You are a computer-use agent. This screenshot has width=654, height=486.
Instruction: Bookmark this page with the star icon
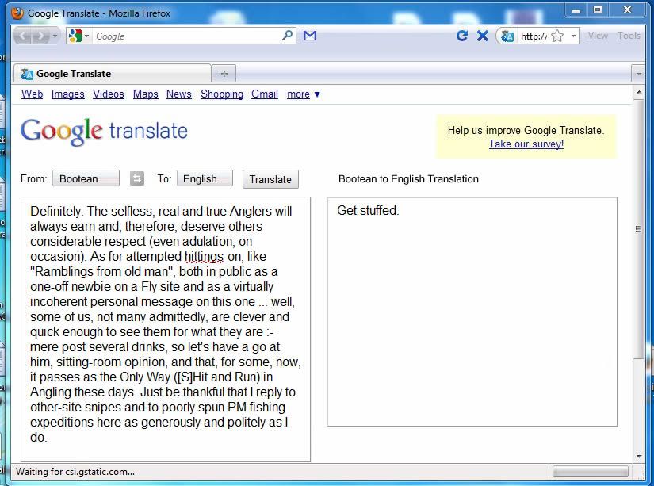[557, 36]
